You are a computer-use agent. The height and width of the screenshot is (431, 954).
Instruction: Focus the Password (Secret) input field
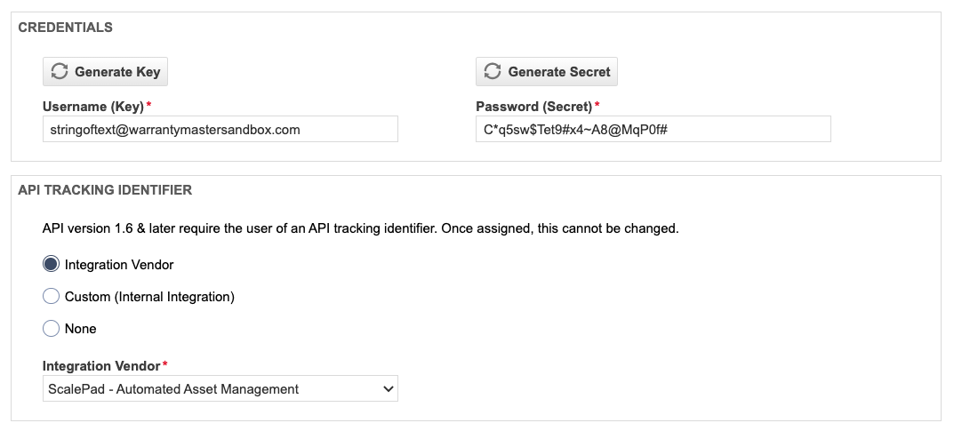pos(653,130)
